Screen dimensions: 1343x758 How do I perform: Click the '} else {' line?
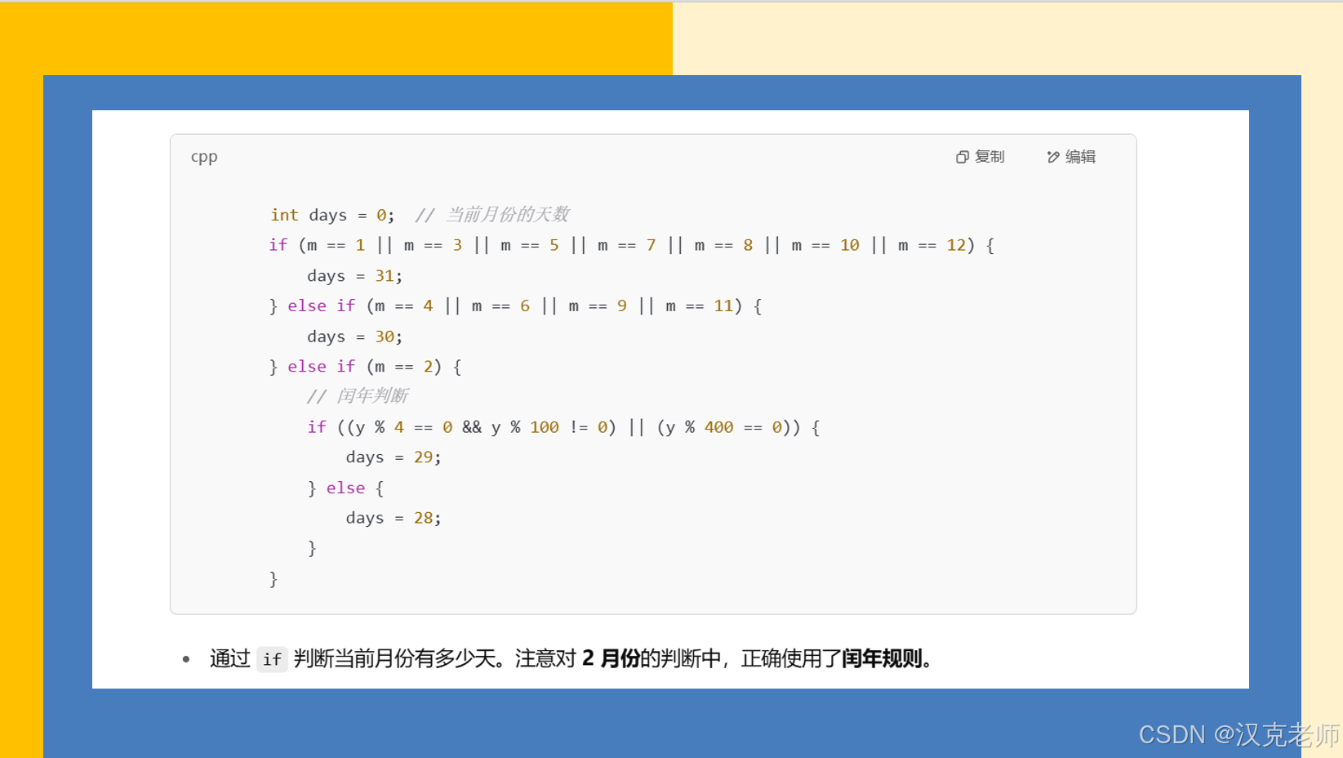point(345,488)
